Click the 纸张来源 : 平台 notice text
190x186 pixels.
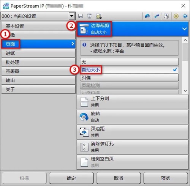pos(107,51)
